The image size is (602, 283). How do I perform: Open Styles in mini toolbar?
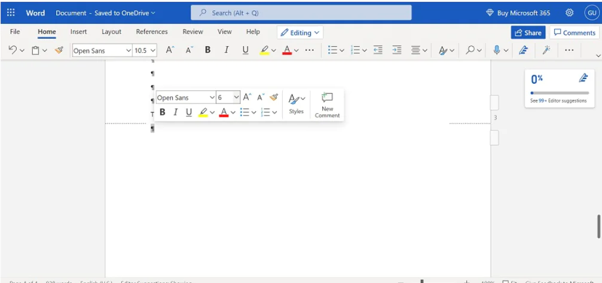pos(297,104)
